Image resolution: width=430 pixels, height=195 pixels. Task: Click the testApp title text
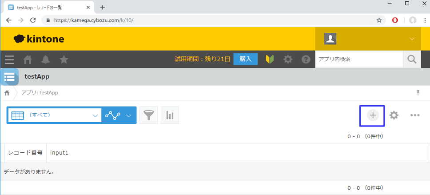[37, 77]
